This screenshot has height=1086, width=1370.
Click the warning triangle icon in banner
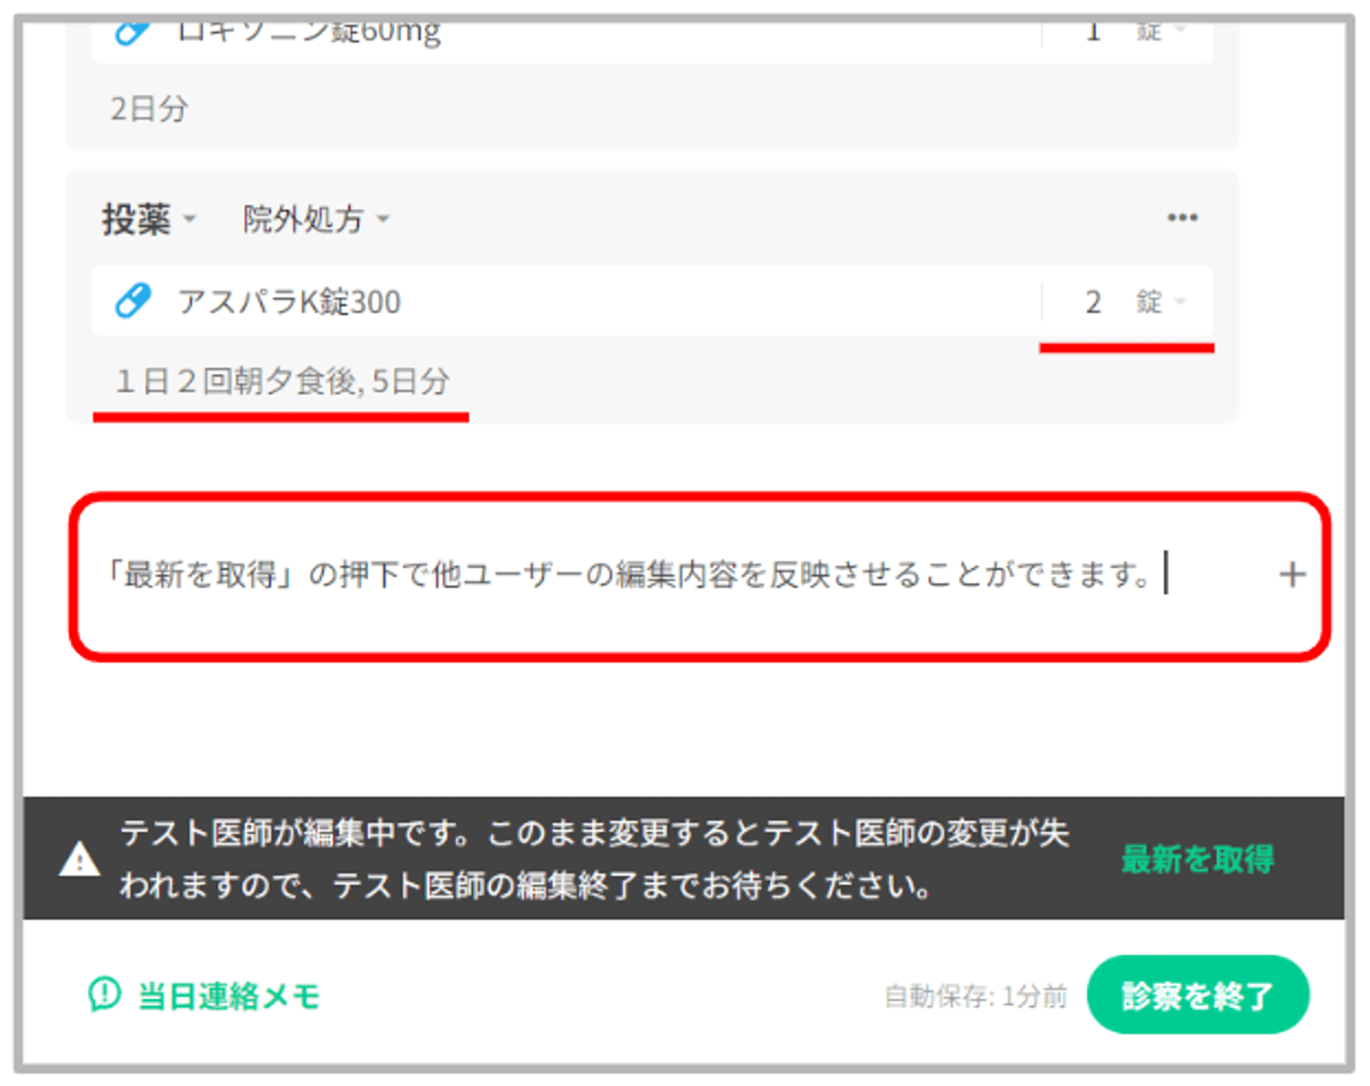[x=79, y=859]
